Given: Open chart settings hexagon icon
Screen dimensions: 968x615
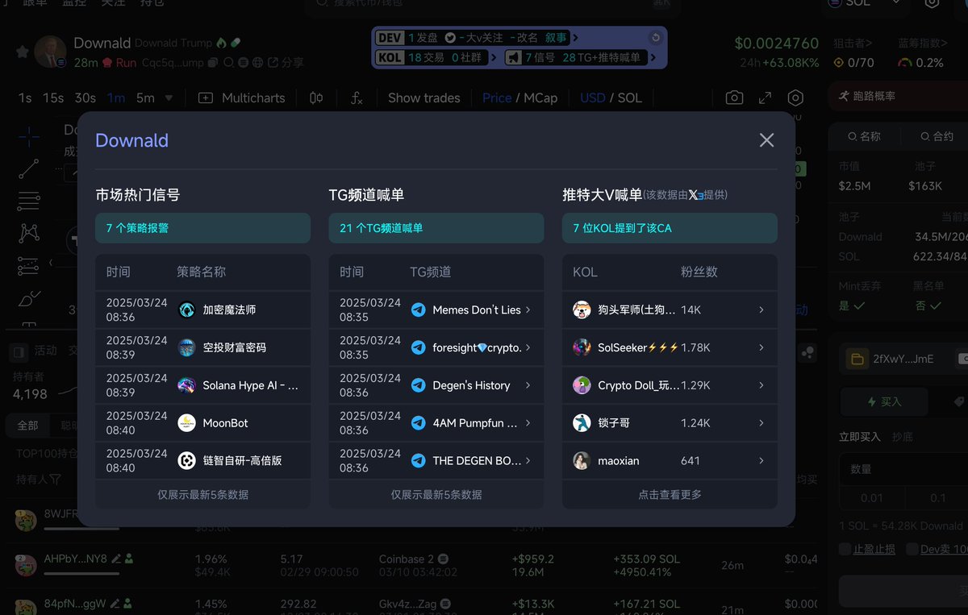Looking at the screenshot, I should (x=795, y=98).
